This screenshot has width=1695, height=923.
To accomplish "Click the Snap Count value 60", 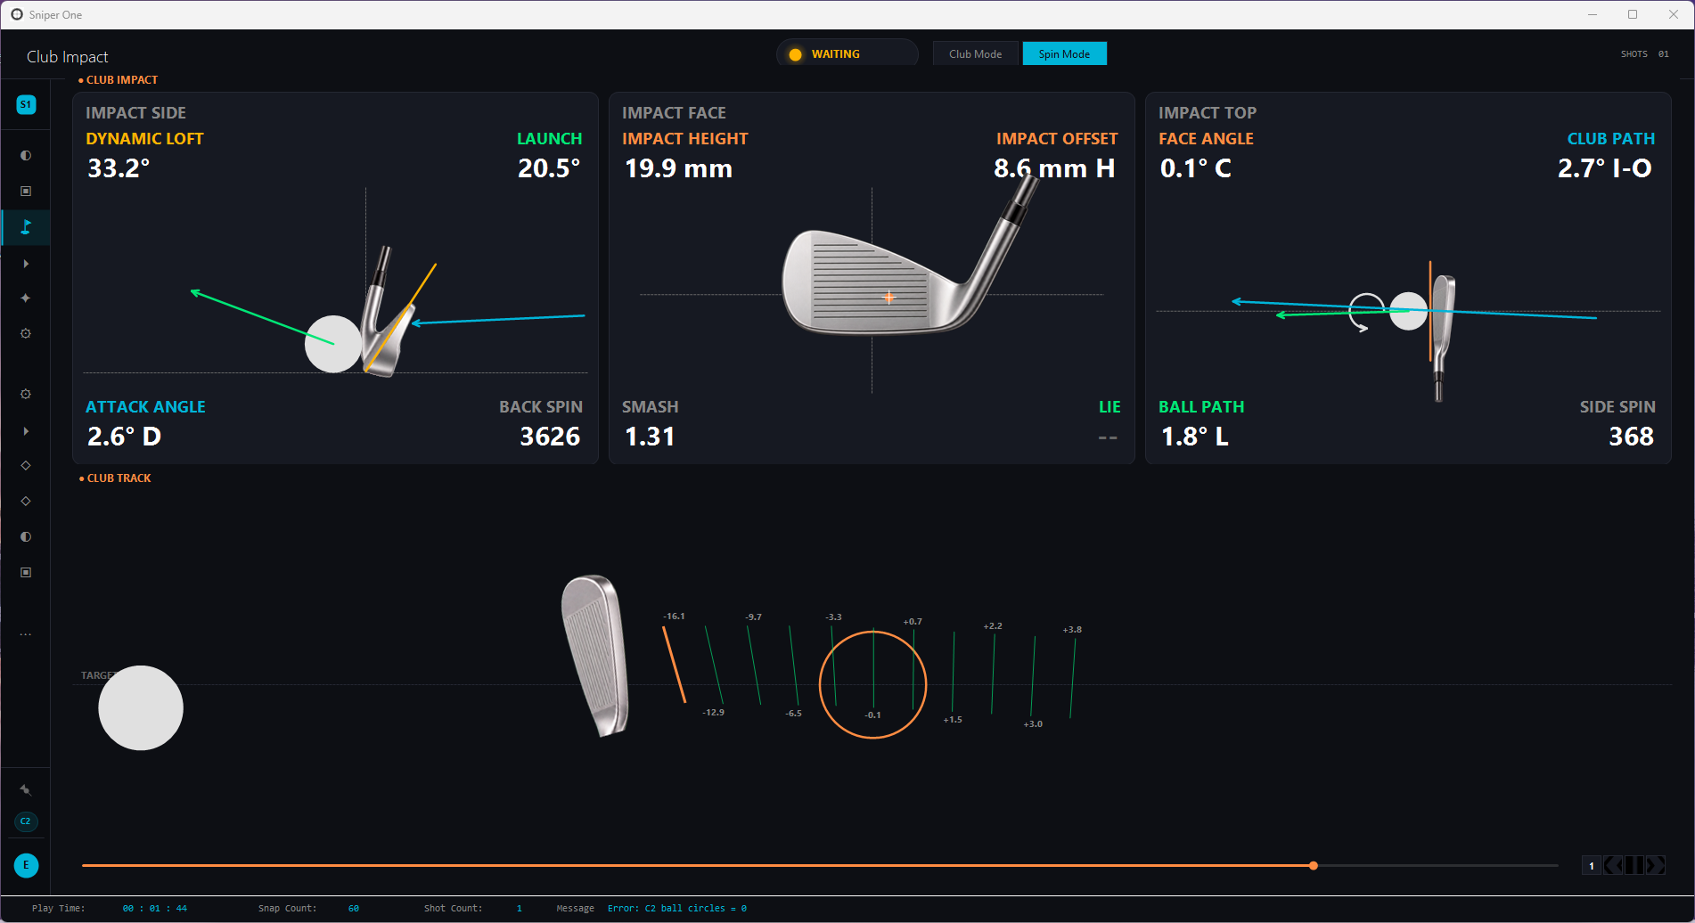I will click(354, 909).
